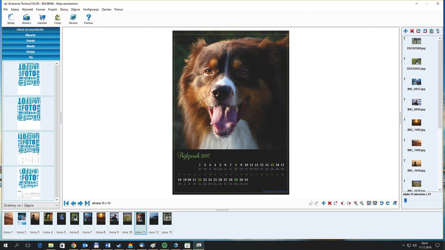Image resolution: width=445 pixels, height=250 pixels.
Task: Open the Tła panel section
Action: pos(30,57)
